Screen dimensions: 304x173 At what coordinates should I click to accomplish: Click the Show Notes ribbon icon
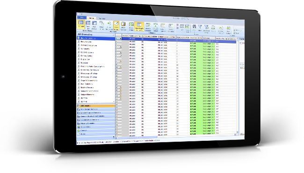coord(116,26)
